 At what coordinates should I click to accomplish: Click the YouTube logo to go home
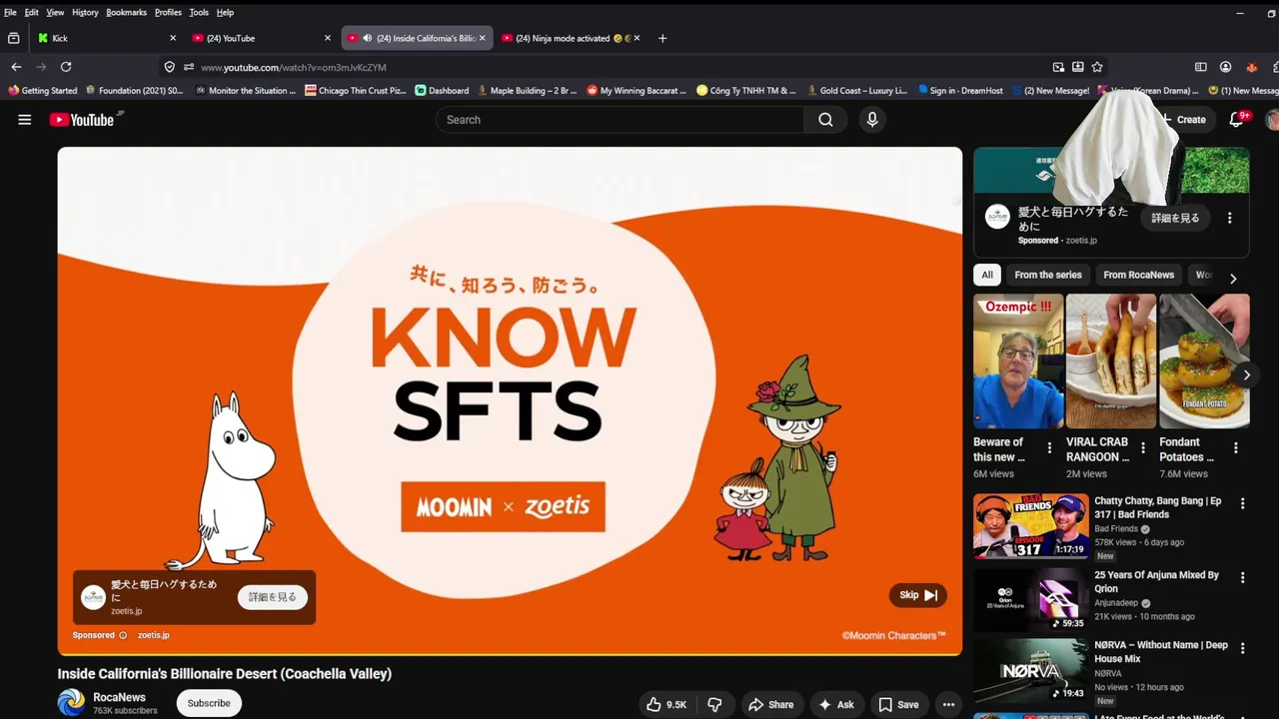tap(82, 120)
